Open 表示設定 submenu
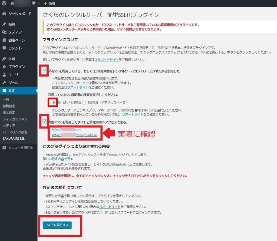277x241 pixels. 9,113
